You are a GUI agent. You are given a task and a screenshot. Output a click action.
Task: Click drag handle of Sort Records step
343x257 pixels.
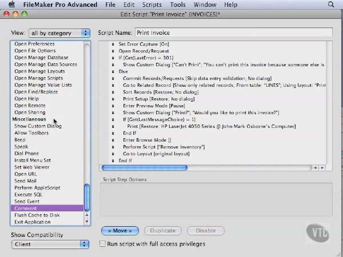(x=113, y=92)
